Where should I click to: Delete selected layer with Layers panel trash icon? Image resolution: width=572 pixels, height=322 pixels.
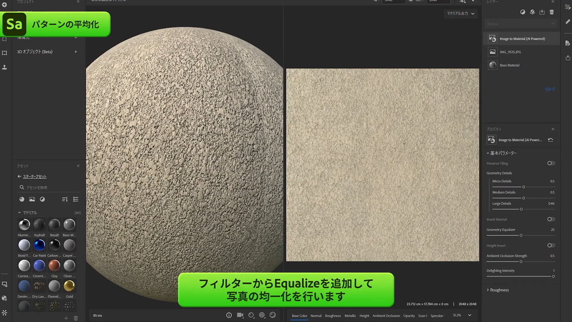(552, 12)
